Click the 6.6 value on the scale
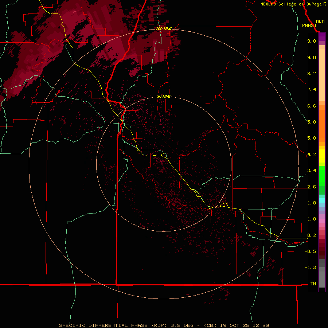The image size is (328, 328). (x=312, y=106)
